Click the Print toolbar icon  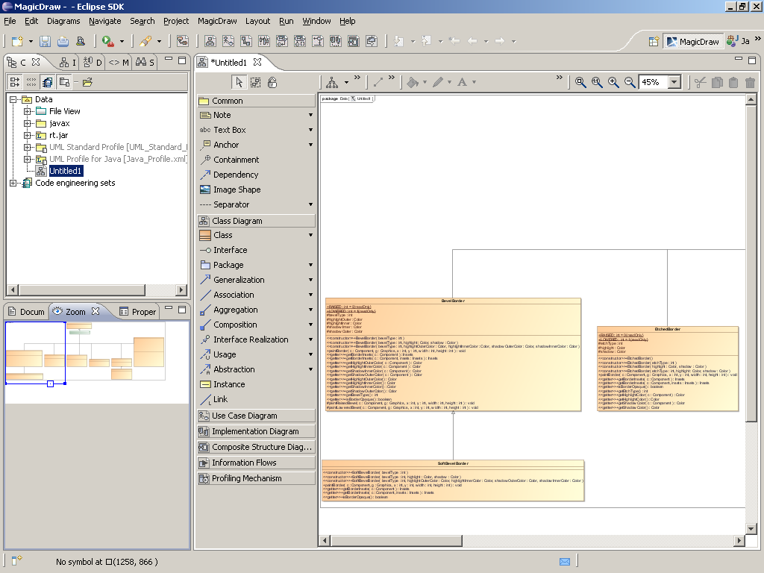63,42
